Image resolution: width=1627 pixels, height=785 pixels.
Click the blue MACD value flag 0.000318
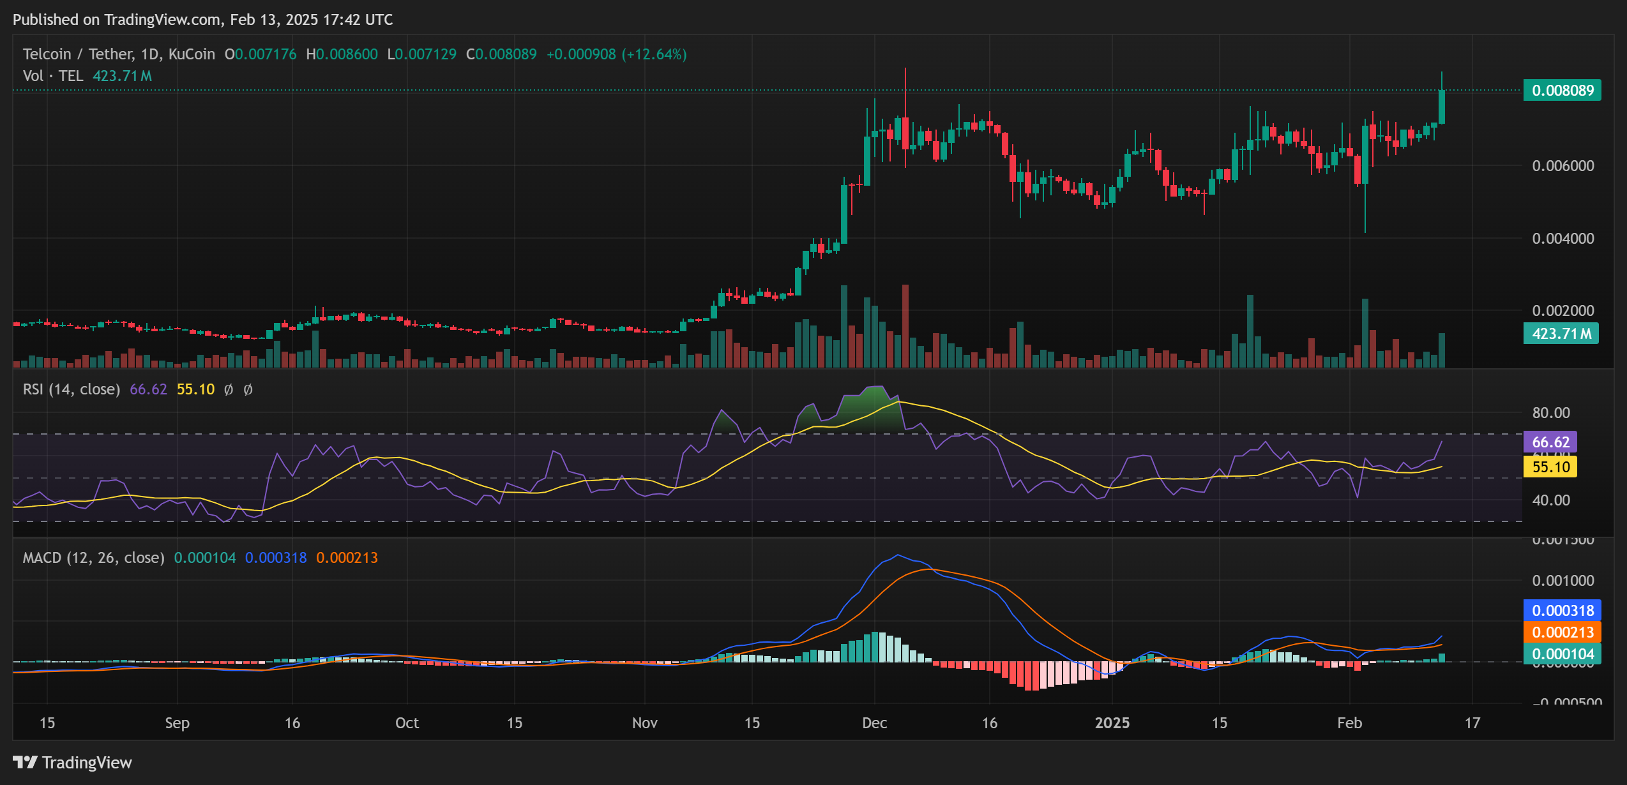pyautogui.click(x=1563, y=611)
